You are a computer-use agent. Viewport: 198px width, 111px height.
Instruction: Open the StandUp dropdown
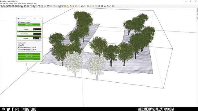37,38
